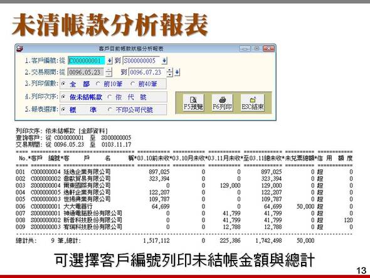Select the 標準 report type radio
Screen dimensions: 370x278
pyautogui.click(x=63, y=110)
